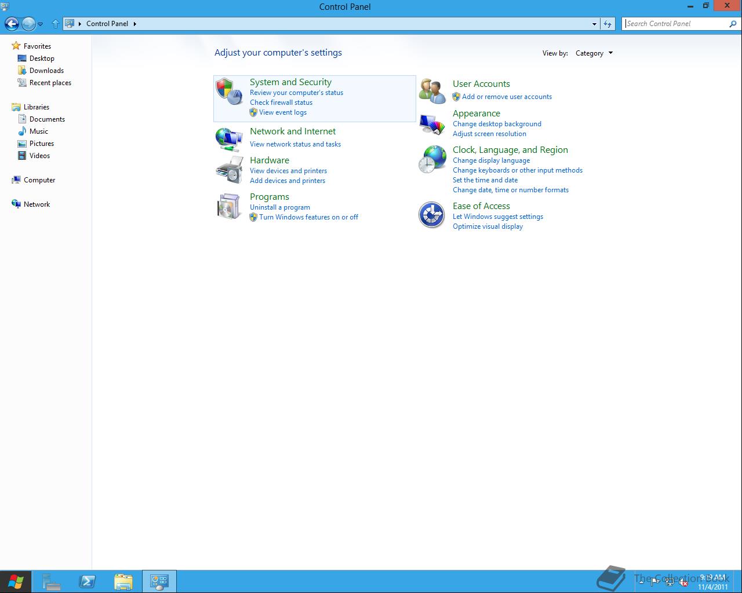Open recent pages dropdown arrow

(40, 24)
